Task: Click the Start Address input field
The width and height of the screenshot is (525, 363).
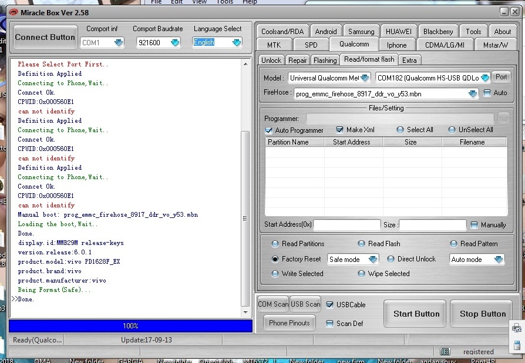Action: (346, 225)
